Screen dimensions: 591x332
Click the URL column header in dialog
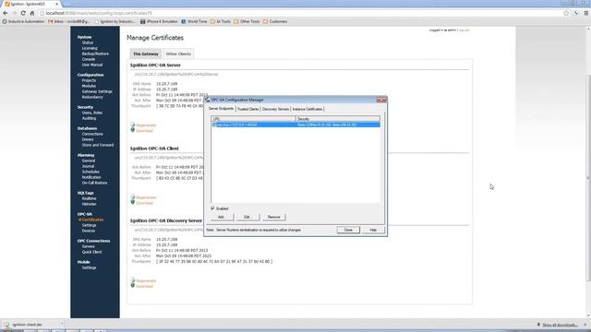point(253,119)
